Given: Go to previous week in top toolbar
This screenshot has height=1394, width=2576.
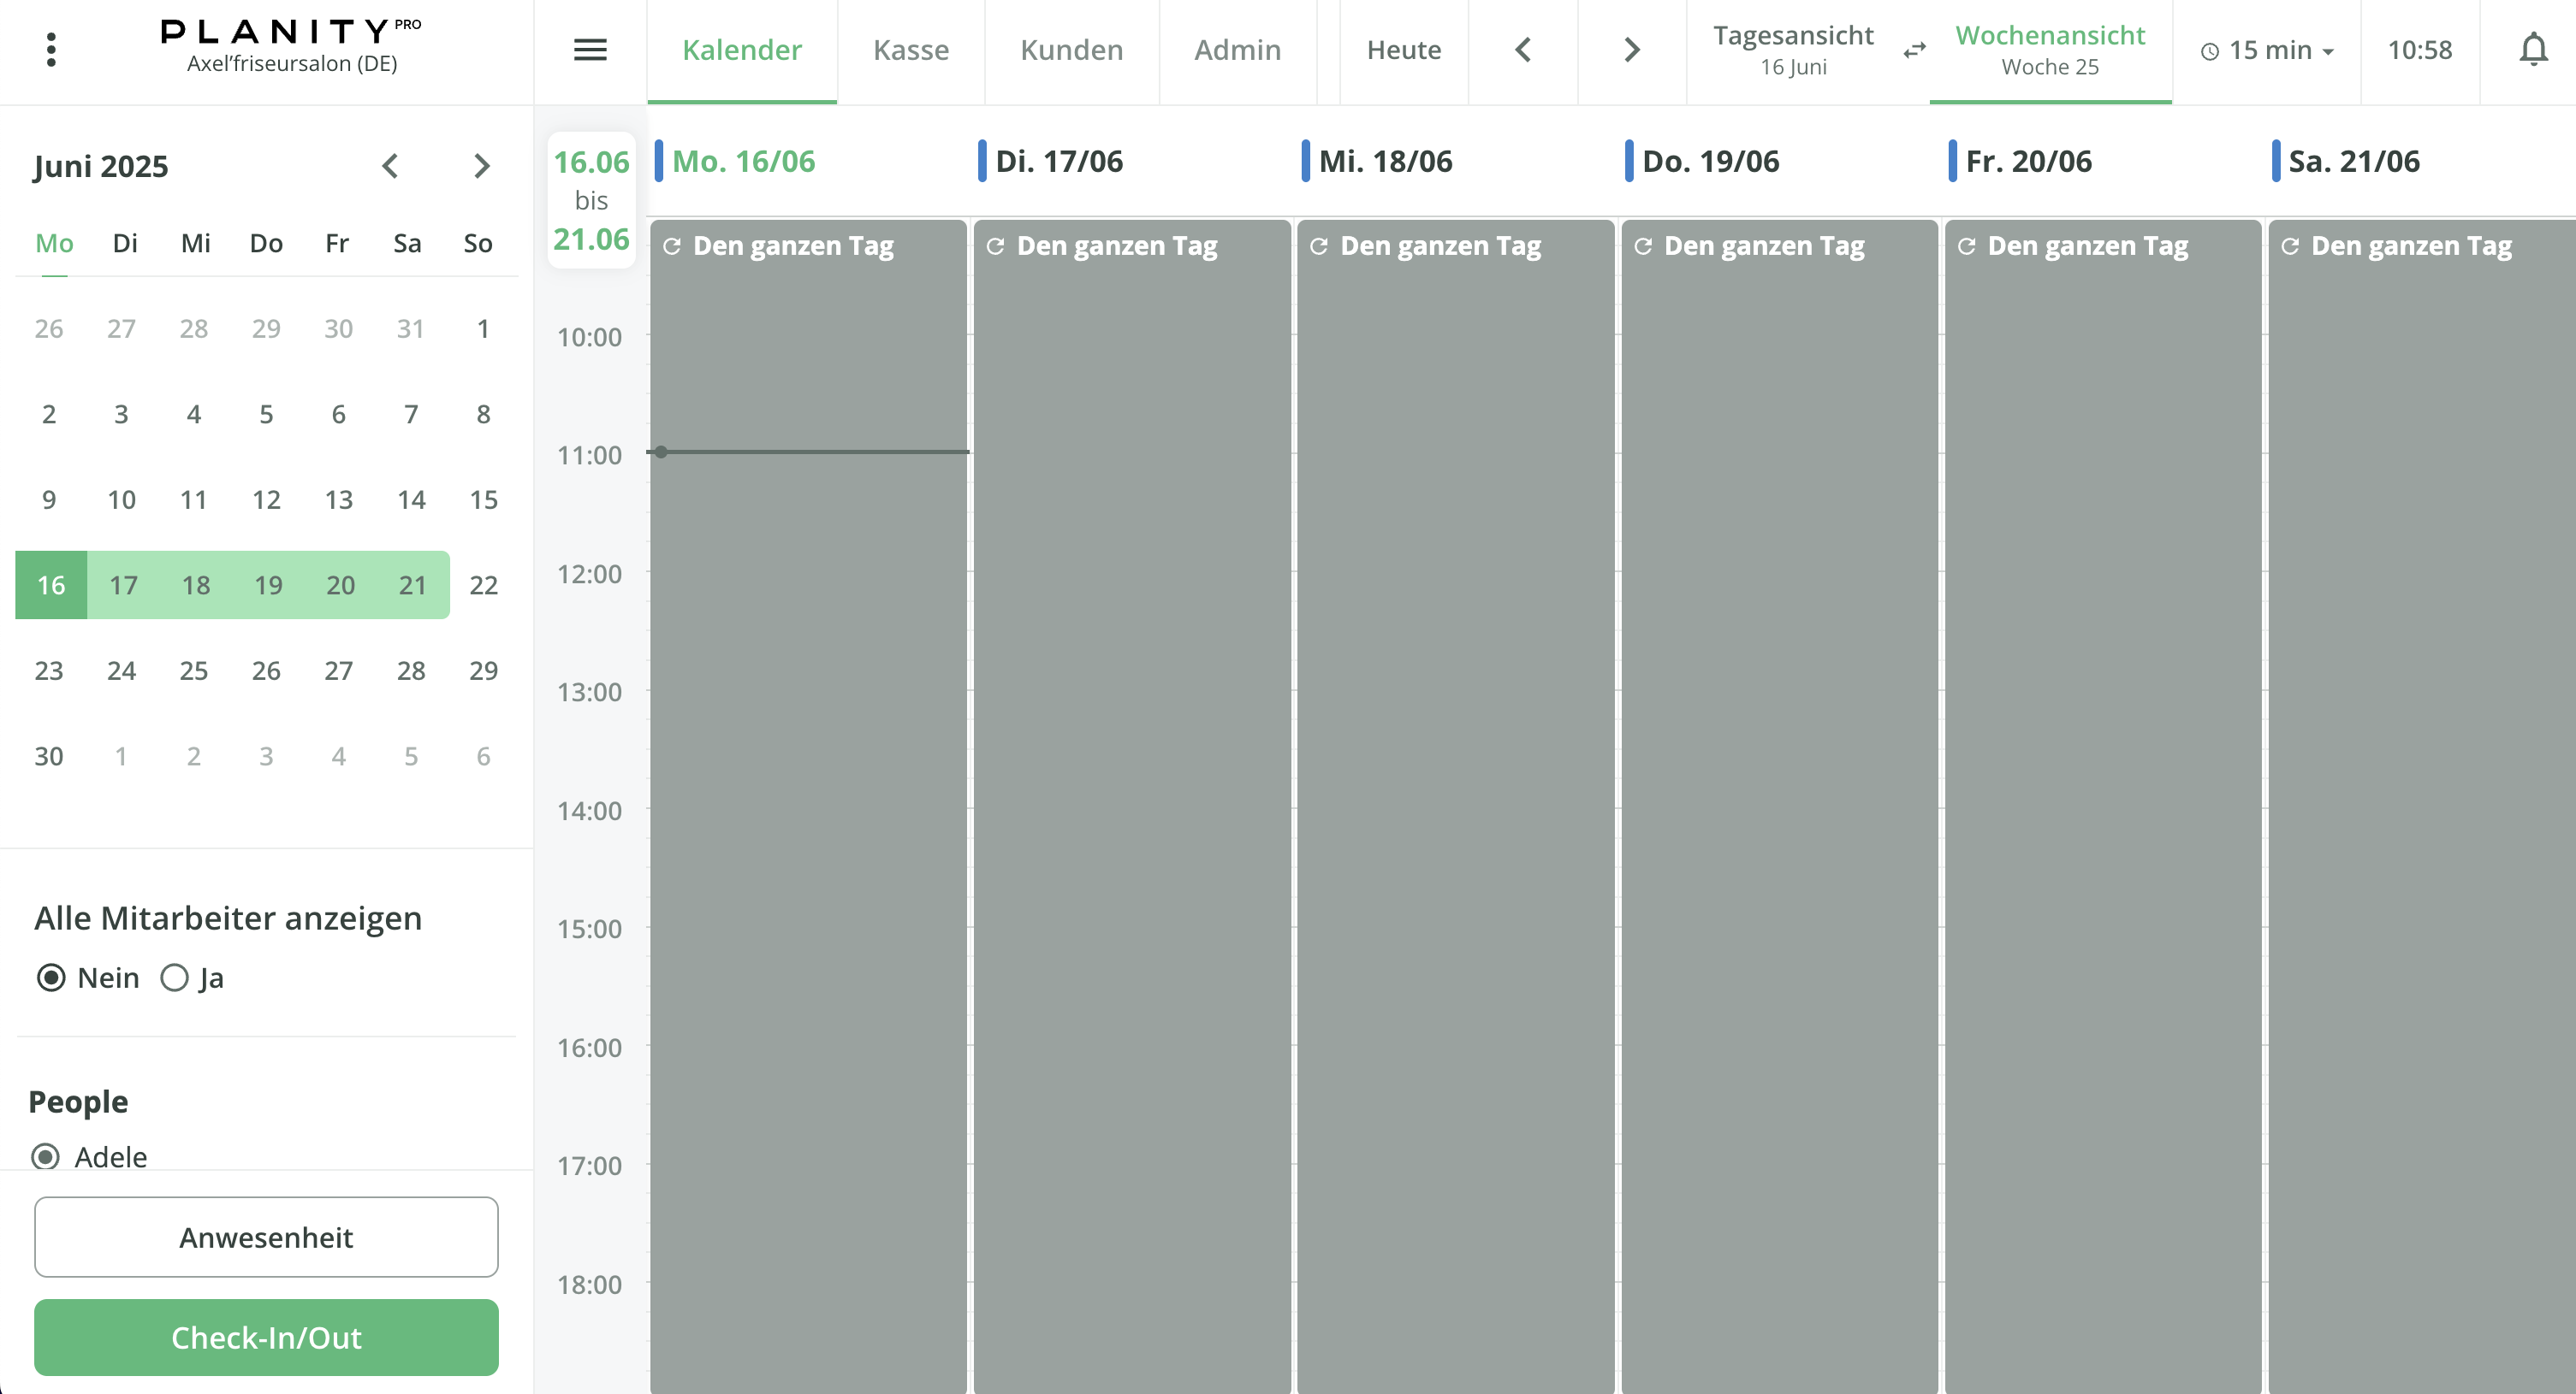Looking at the screenshot, I should [1523, 50].
